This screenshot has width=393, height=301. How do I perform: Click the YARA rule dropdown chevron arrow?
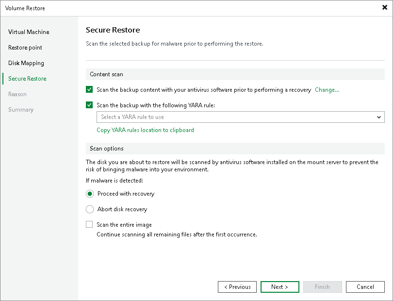[x=378, y=117]
